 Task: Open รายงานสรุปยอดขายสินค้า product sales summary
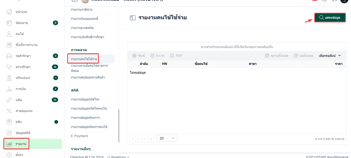tap(88, 77)
